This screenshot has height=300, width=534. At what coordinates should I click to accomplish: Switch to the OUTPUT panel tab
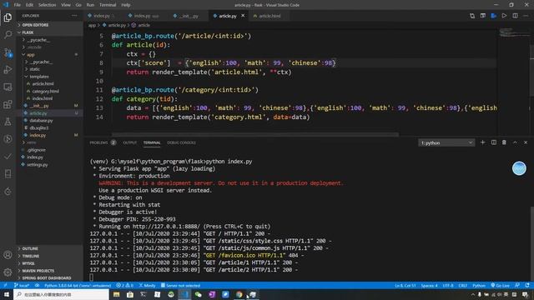tap(129, 142)
